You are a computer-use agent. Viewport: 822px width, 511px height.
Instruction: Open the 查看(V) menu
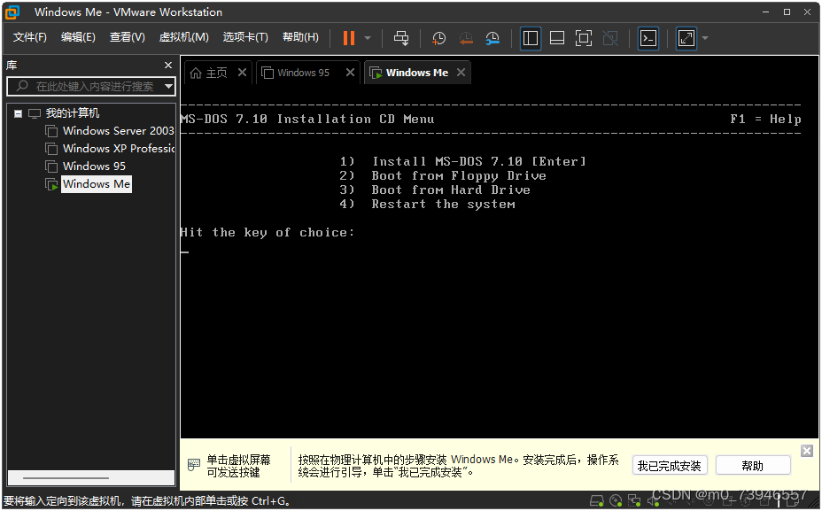coord(127,37)
